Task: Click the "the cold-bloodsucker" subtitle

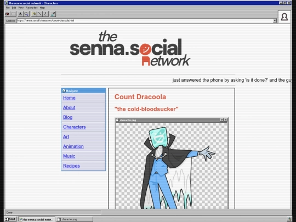Action: (x=146, y=109)
